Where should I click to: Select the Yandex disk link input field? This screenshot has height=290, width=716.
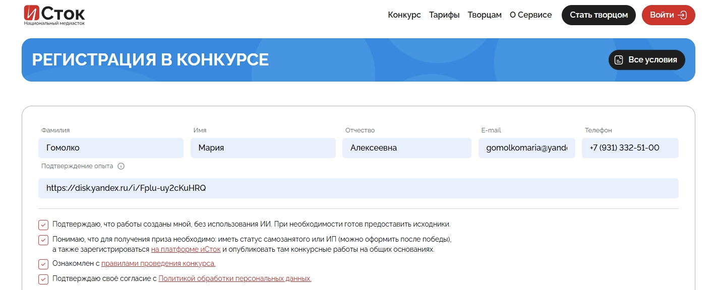coord(358,188)
